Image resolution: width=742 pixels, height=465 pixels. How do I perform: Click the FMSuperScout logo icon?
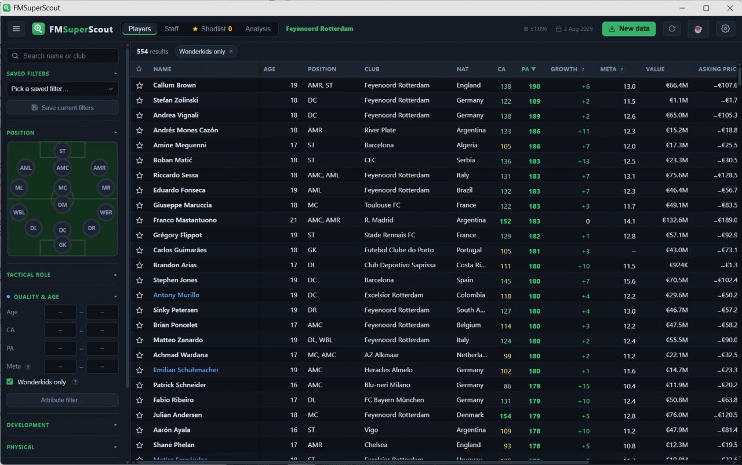38,29
